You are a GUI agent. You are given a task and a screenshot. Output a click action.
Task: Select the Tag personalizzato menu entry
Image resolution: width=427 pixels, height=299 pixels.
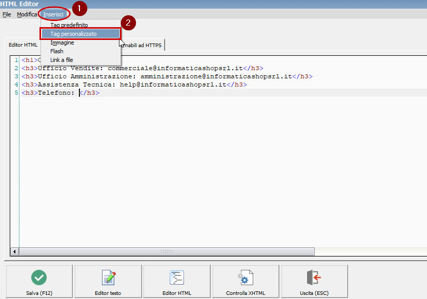[80, 34]
